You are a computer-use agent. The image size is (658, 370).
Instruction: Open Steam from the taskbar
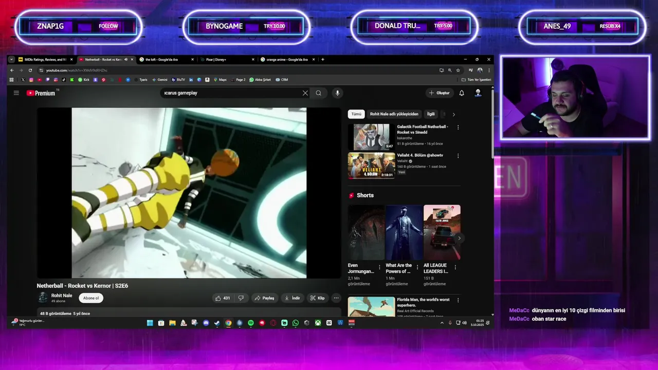[x=216, y=323]
